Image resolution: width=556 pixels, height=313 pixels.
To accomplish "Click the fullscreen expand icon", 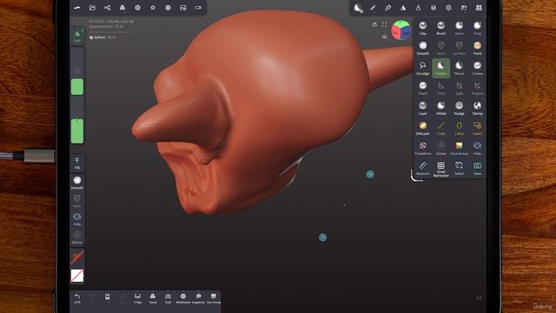I will [x=384, y=24].
